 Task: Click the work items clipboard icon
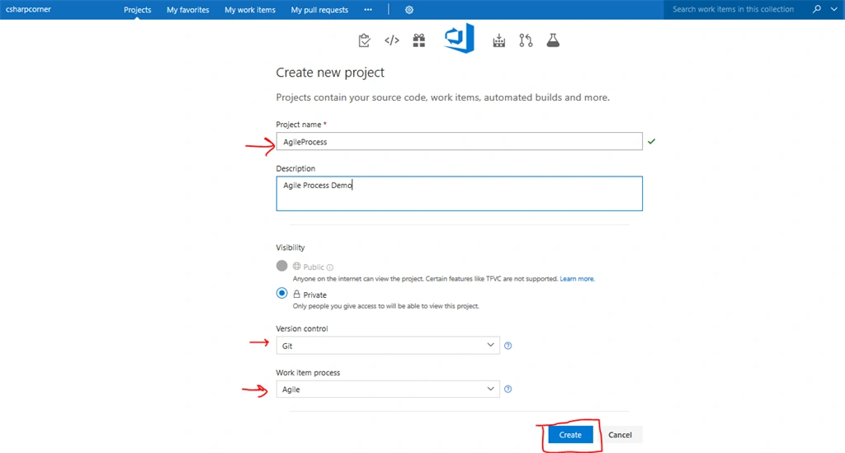tap(364, 40)
